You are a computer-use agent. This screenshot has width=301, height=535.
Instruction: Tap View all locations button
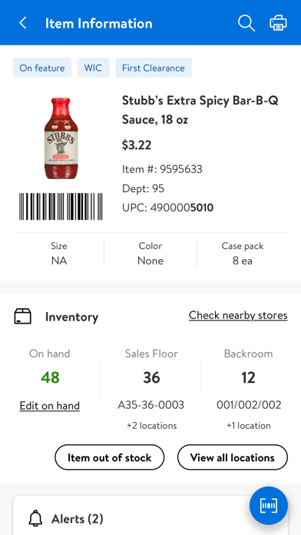coord(233,457)
